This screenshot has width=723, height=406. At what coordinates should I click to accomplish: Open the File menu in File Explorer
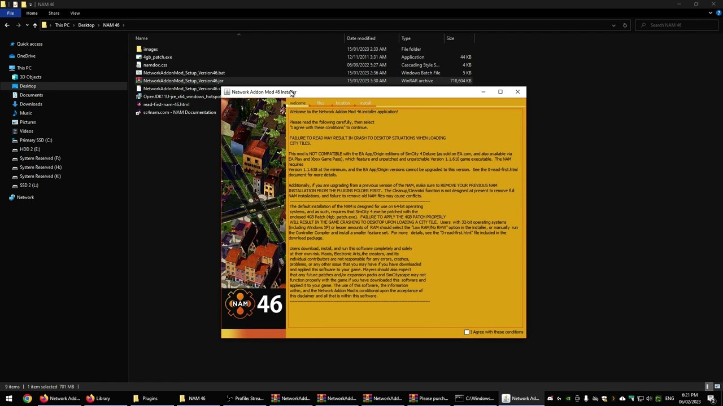[x=10, y=13]
